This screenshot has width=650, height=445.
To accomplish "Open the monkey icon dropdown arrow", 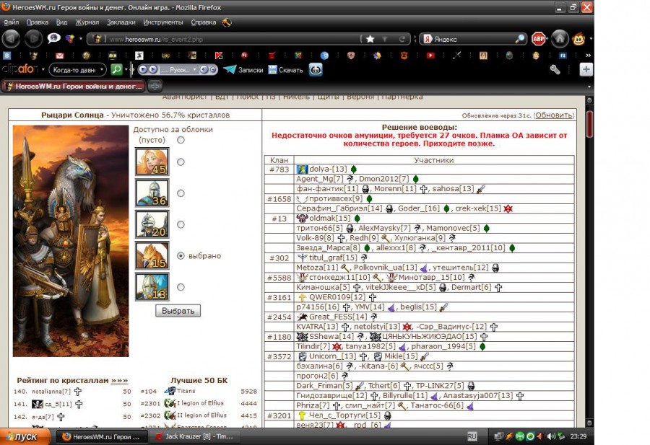I will click(x=590, y=39).
